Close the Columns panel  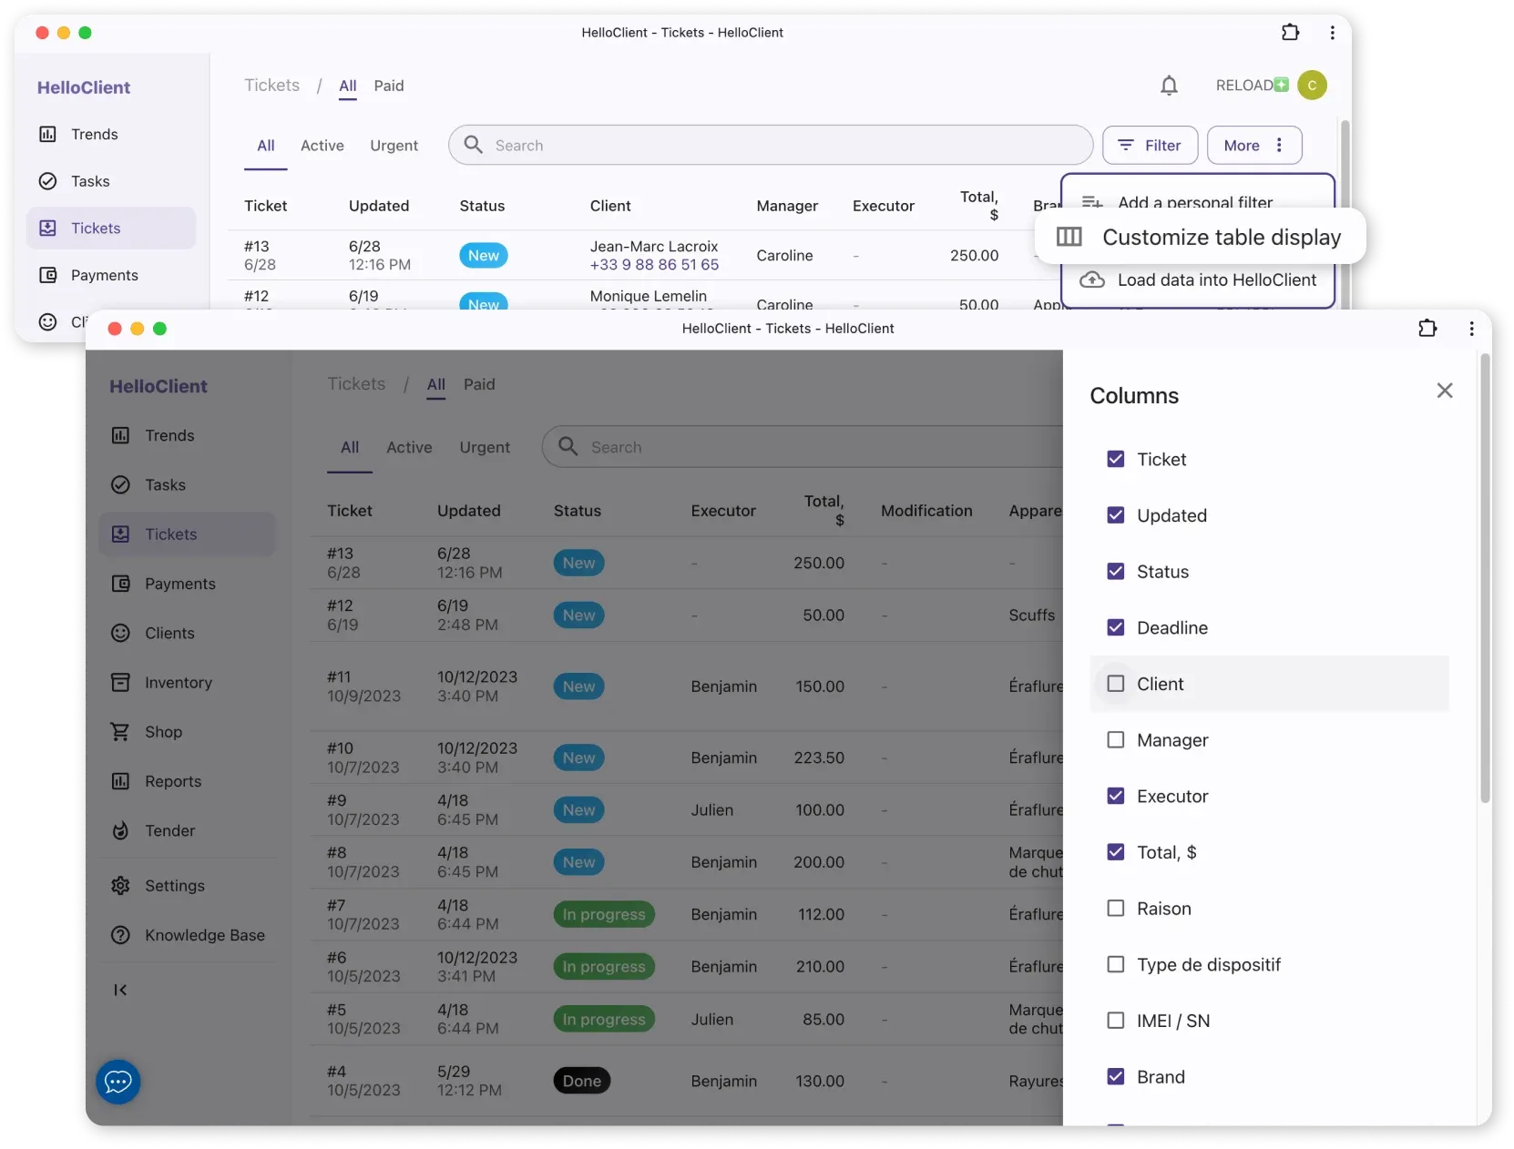(x=1444, y=391)
